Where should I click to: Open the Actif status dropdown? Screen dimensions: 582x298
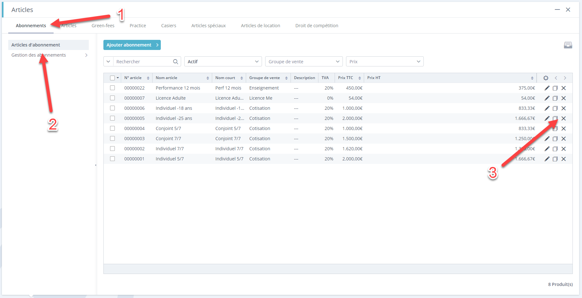pyautogui.click(x=223, y=62)
